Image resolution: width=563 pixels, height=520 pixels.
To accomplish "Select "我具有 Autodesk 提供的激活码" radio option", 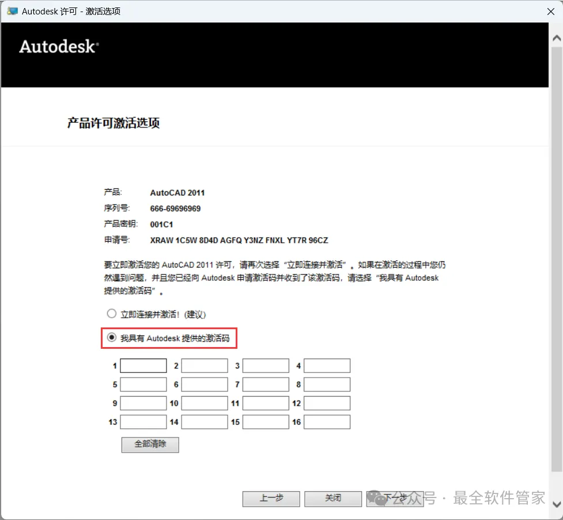I will pos(112,338).
